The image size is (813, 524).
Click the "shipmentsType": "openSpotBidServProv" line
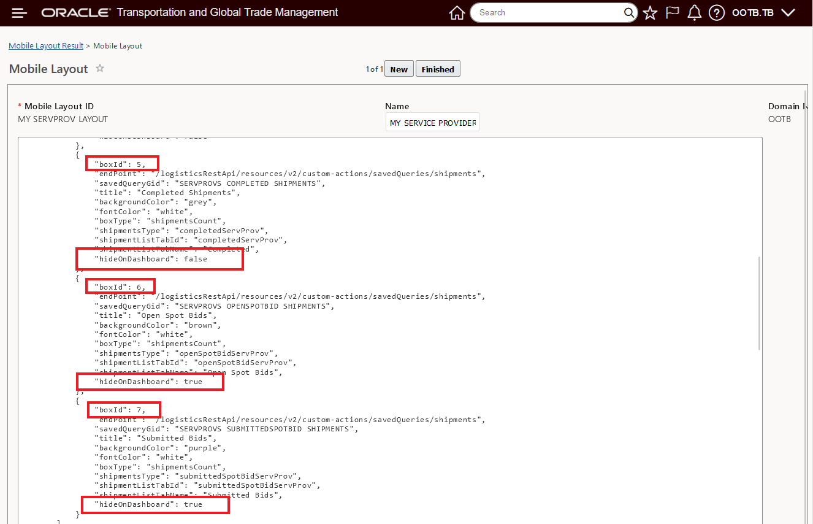(186, 353)
